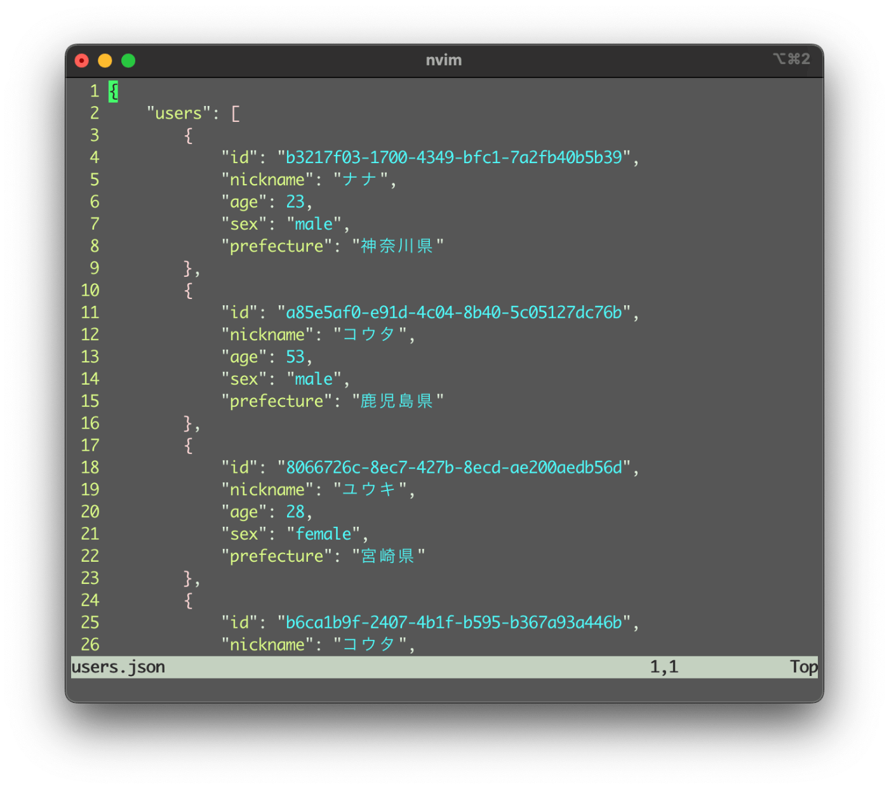Click the "prefecture" key on line 22
The image size is (889, 789).
click(x=277, y=556)
